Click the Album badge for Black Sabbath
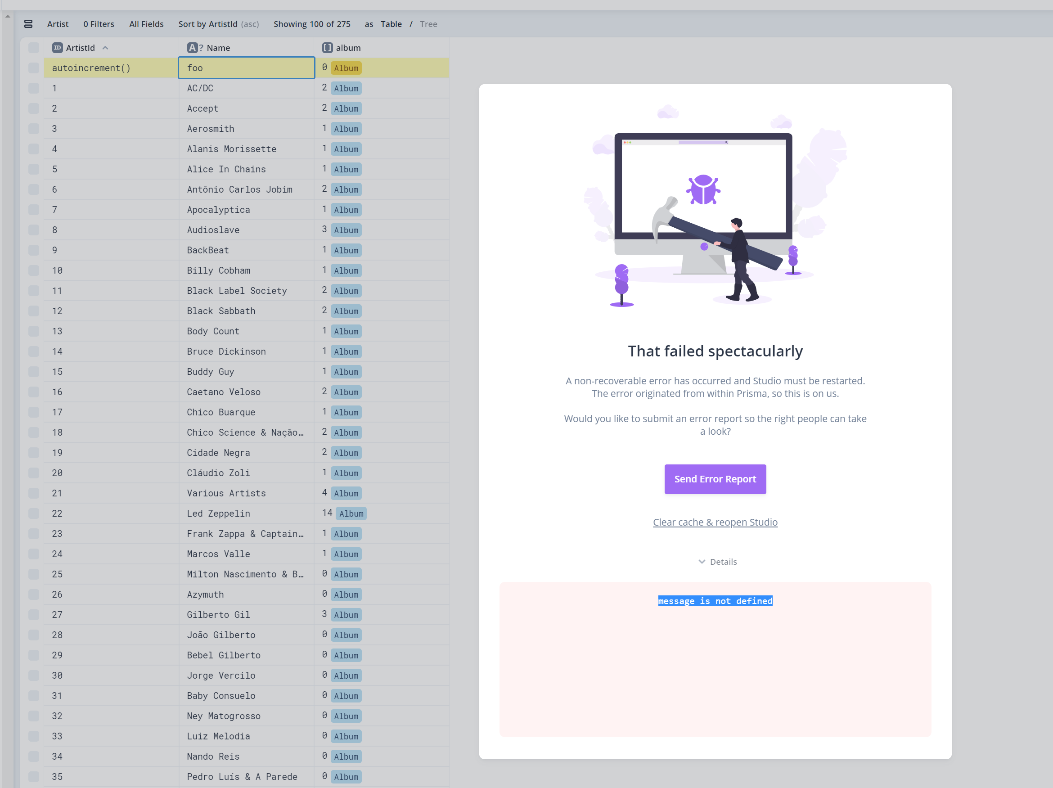 click(x=346, y=311)
